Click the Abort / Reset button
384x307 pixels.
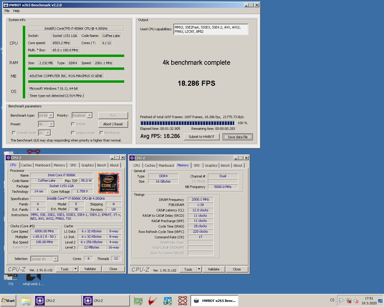(113, 124)
